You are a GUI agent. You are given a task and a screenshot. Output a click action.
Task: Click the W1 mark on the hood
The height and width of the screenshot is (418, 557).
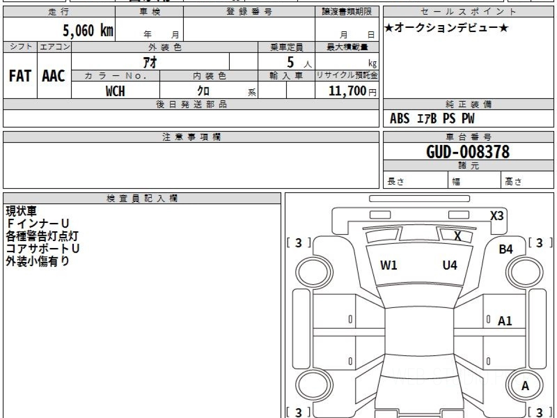(x=389, y=266)
